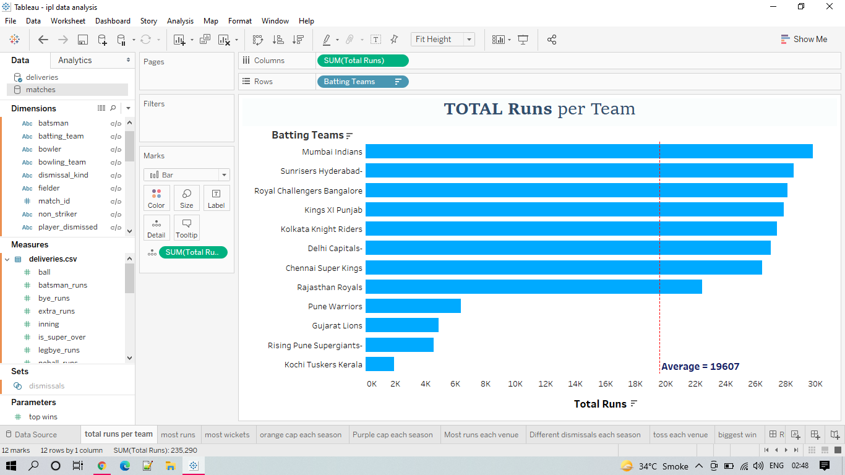Image resolution: width=845 pixels, height=475 pixels.
Task: Click the Label button on the Marks card
Action: [217, 198]
